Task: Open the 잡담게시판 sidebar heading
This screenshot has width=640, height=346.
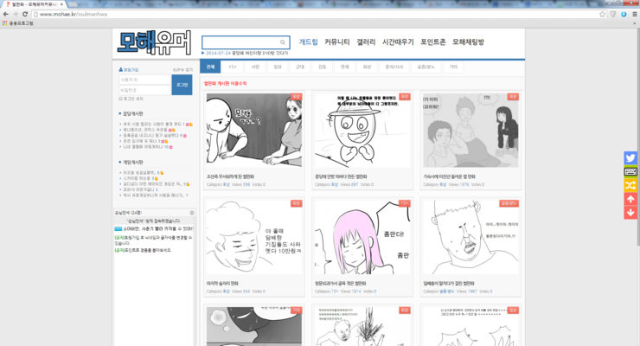Action: 132,114
